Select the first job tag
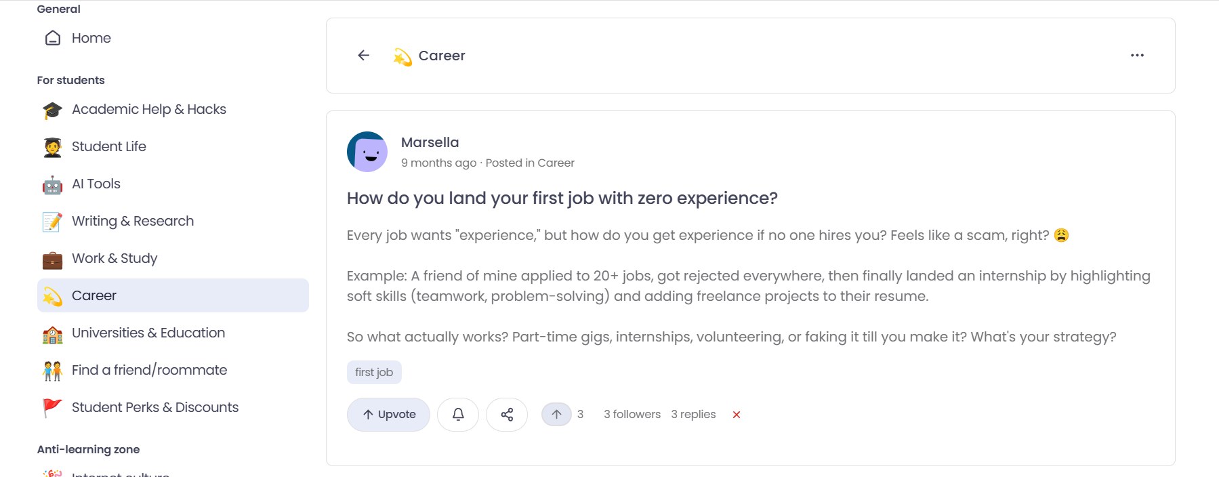This screenshot has width=1219, height=477. [x=373, y=372]
